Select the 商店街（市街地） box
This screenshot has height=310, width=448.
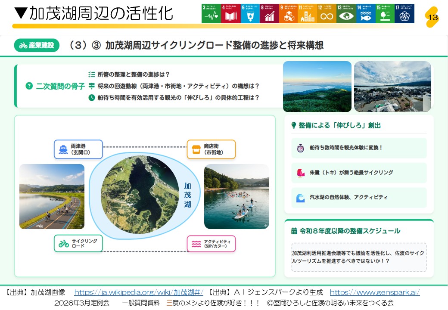tap(211, 149)
